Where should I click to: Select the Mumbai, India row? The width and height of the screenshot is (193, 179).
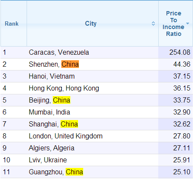coord(96,112)
